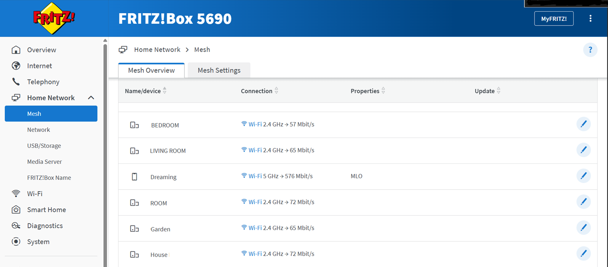Edit the Garden device entry
The width and height of the screenshot is (608, 267).
pyautogui.click(x=583, y=228)
